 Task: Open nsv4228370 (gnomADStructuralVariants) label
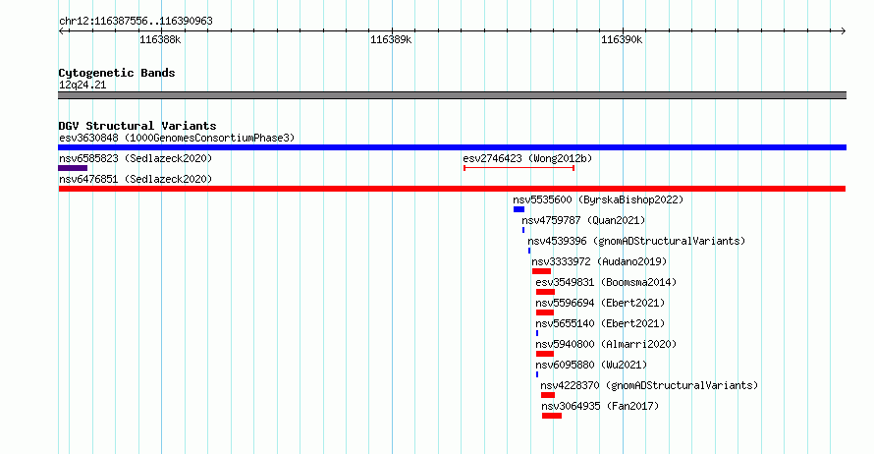[649, 385]
